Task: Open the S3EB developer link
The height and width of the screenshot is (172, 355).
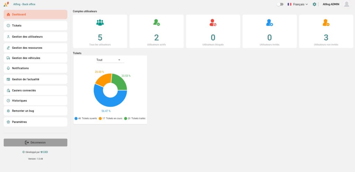Action: point(44,152)
